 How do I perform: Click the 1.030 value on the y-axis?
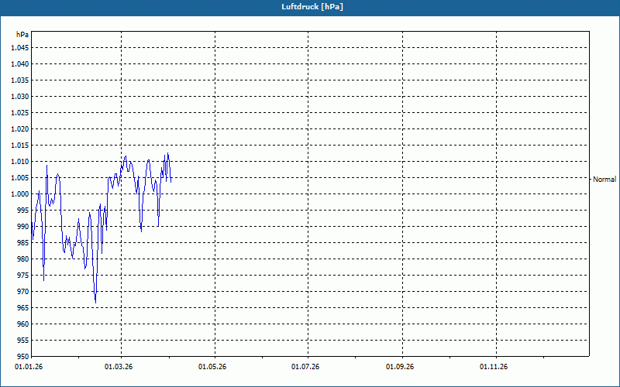click(19, 97)
